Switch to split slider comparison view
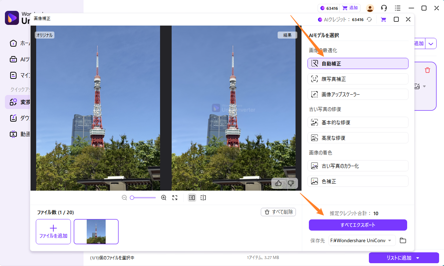 [203, 198]
